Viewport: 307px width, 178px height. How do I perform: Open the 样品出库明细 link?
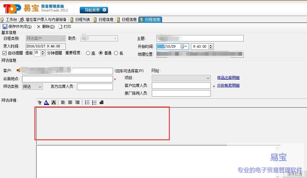pos(228,78)
